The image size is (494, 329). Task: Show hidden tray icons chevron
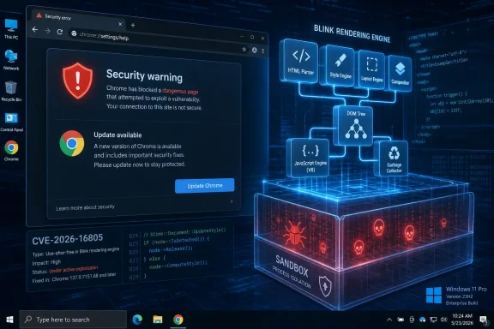[x=389, y=320]
